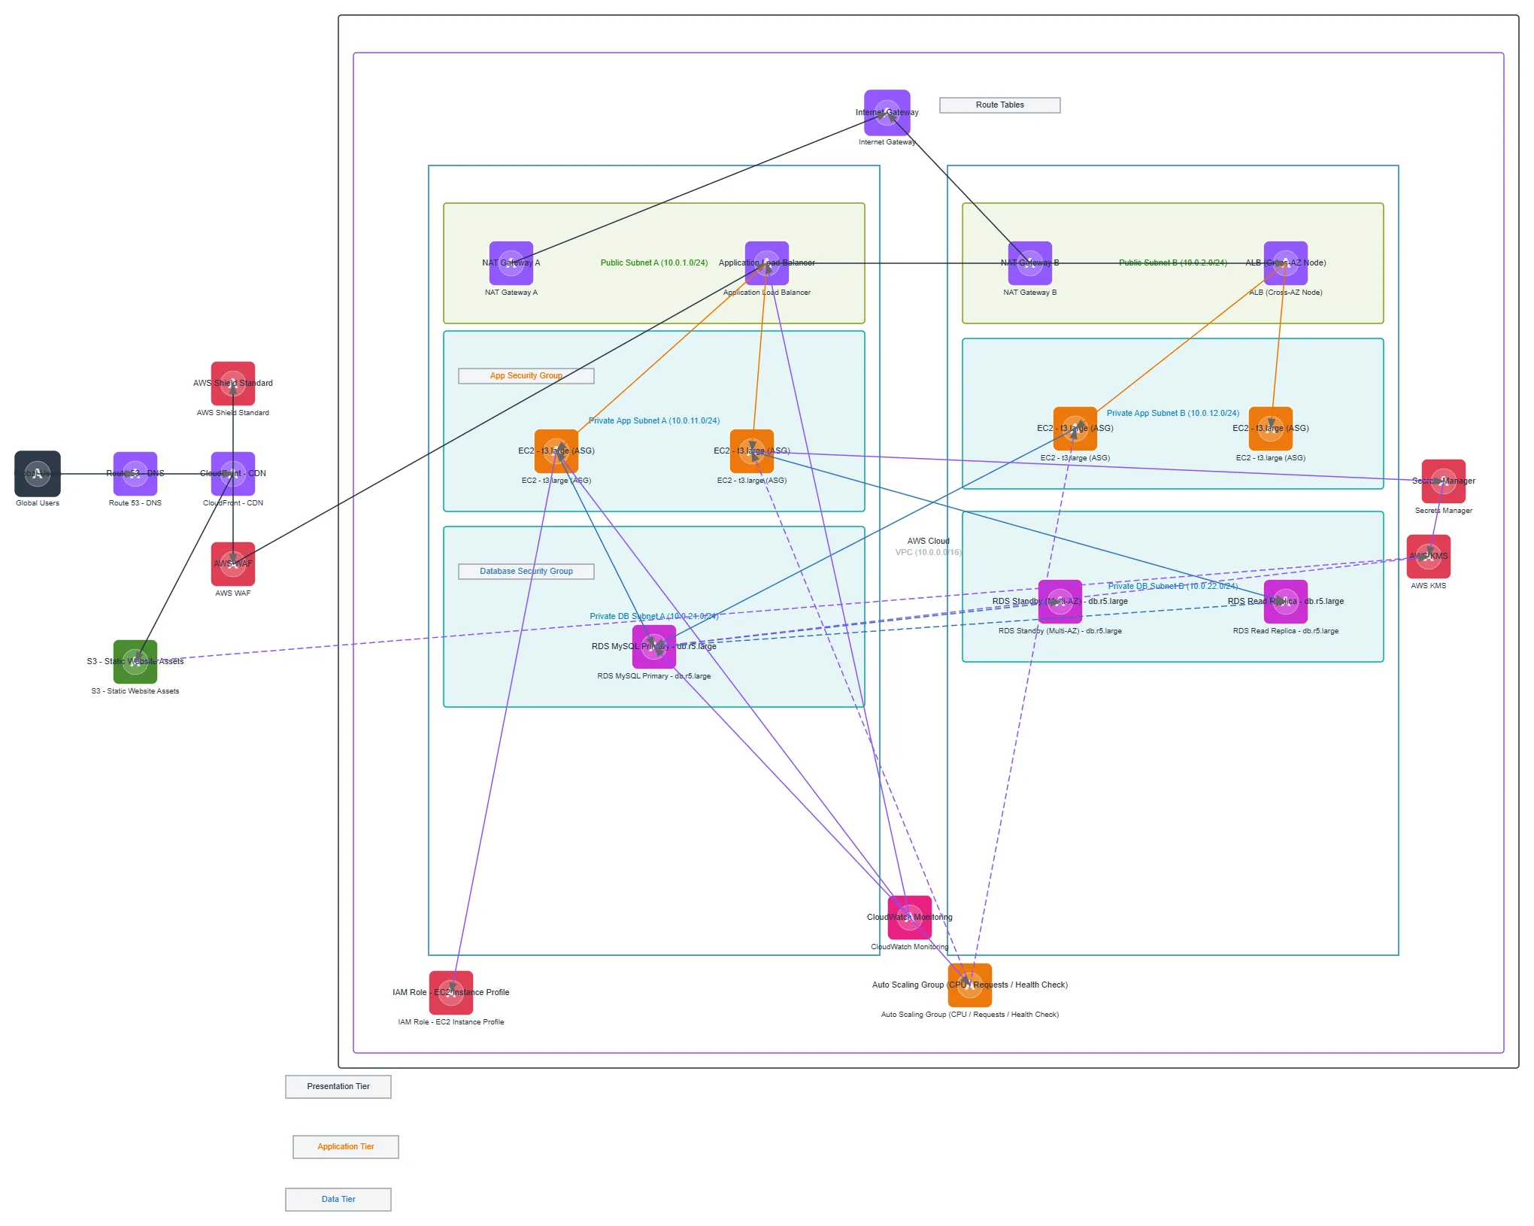Click the AWS Shield Standard icon
This screenshot has width=1534, height=1226.
click(233, 384)
